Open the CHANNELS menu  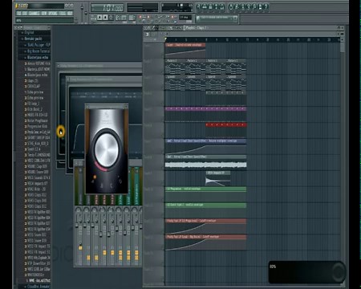[x=34, y=13]
